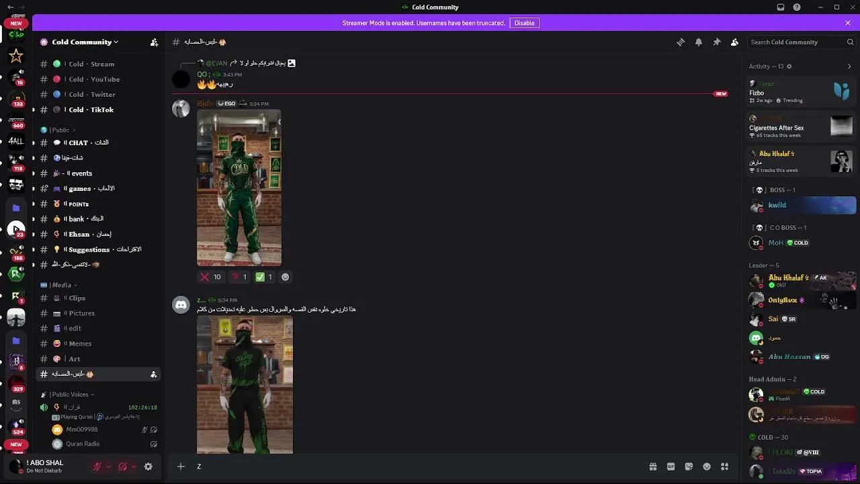Collapse the Media channel category

pyautogui.click(x=59, y=285)
